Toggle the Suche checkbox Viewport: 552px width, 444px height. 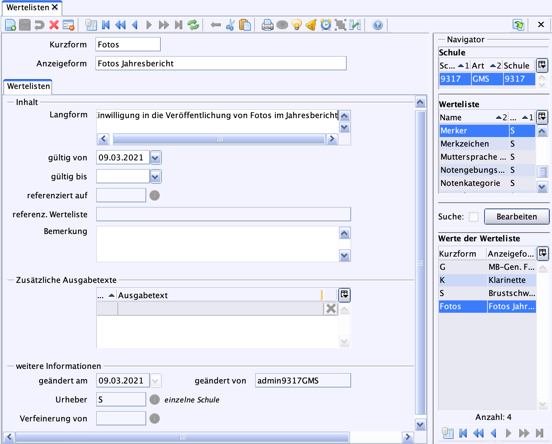click(474, 217)
